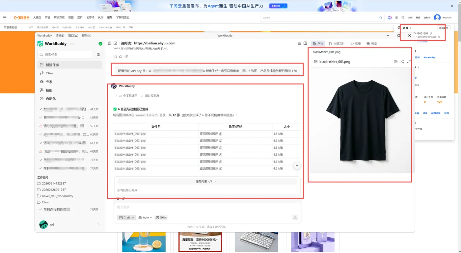Screen dimensions: 461x253
Task: Collapse the WorkBuddy sidebar panel icon
Action: [x=110, y=43]
